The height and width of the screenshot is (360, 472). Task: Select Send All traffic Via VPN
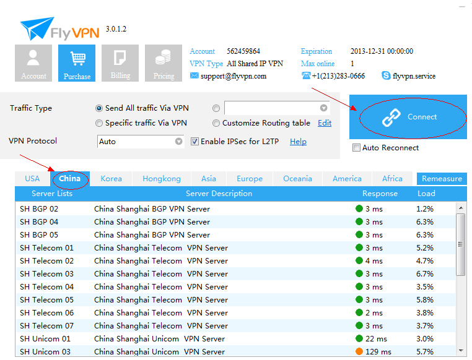point(98,108)
